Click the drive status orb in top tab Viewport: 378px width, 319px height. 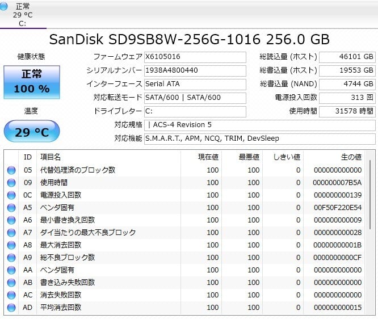[5, 7]
